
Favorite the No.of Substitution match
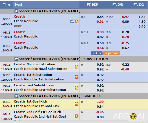(77, 66)
